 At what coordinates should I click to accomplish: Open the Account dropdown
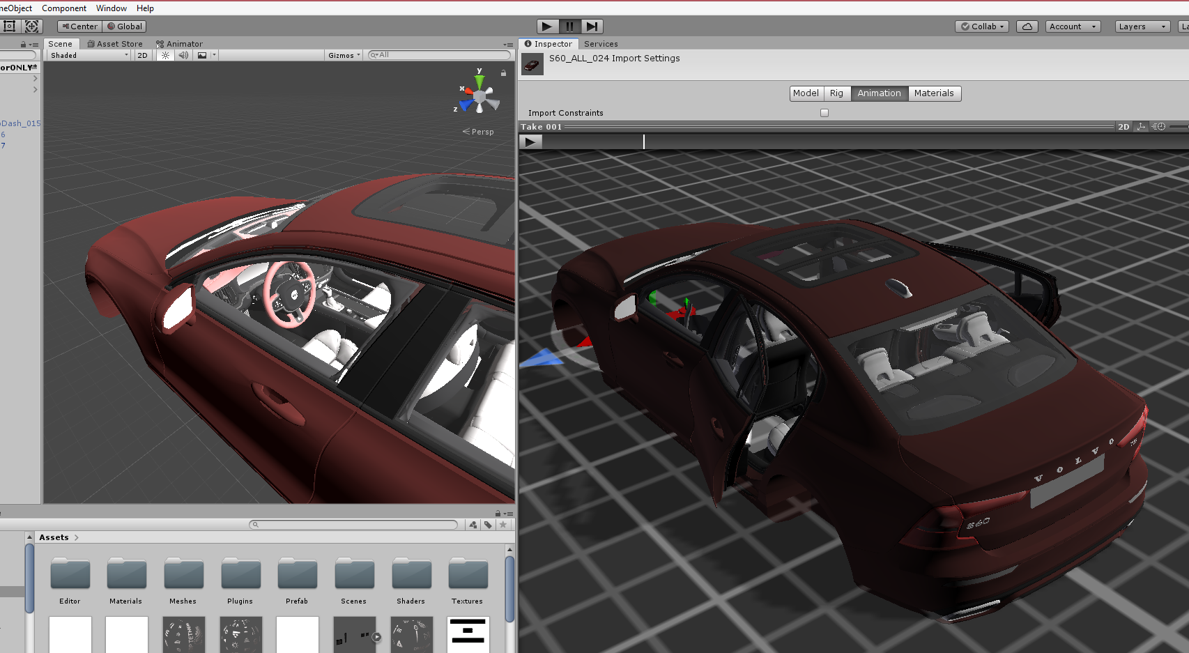1073,26
